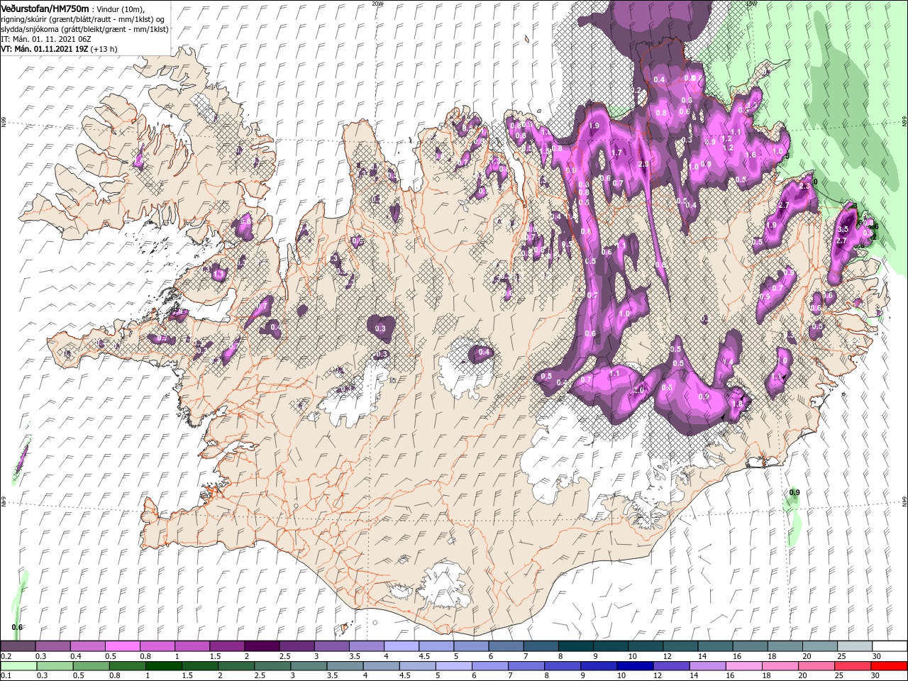Screen dimensions: 908x681
Task: Pick red rain swatch between 25 and 30
Action: coord(853,666)
